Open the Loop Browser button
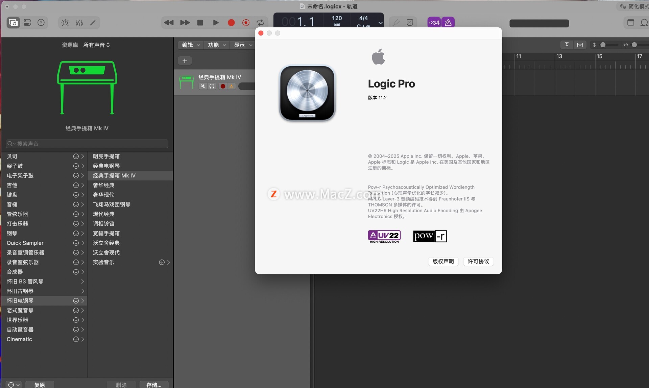 tap(644, 23)
